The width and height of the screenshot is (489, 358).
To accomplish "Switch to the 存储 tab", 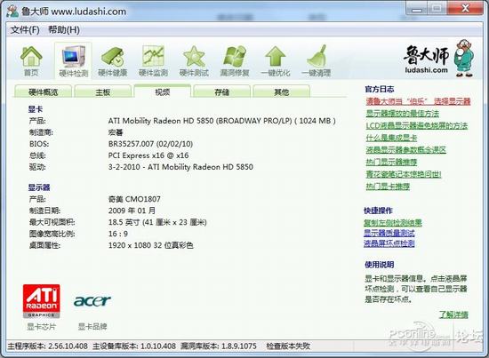I will (222, 91).
